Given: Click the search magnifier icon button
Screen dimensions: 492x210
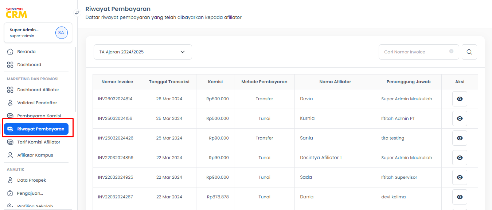Looking at the screenshot, I should pos(469,52).
